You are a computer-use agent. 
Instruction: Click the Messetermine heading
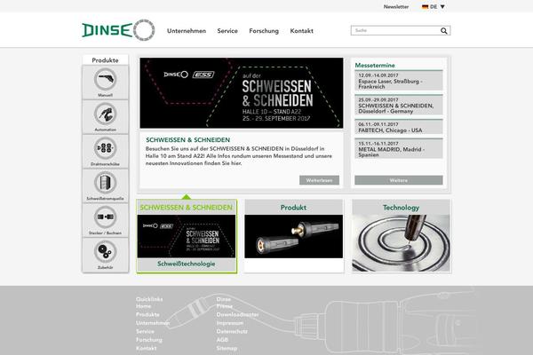[375, 65]
